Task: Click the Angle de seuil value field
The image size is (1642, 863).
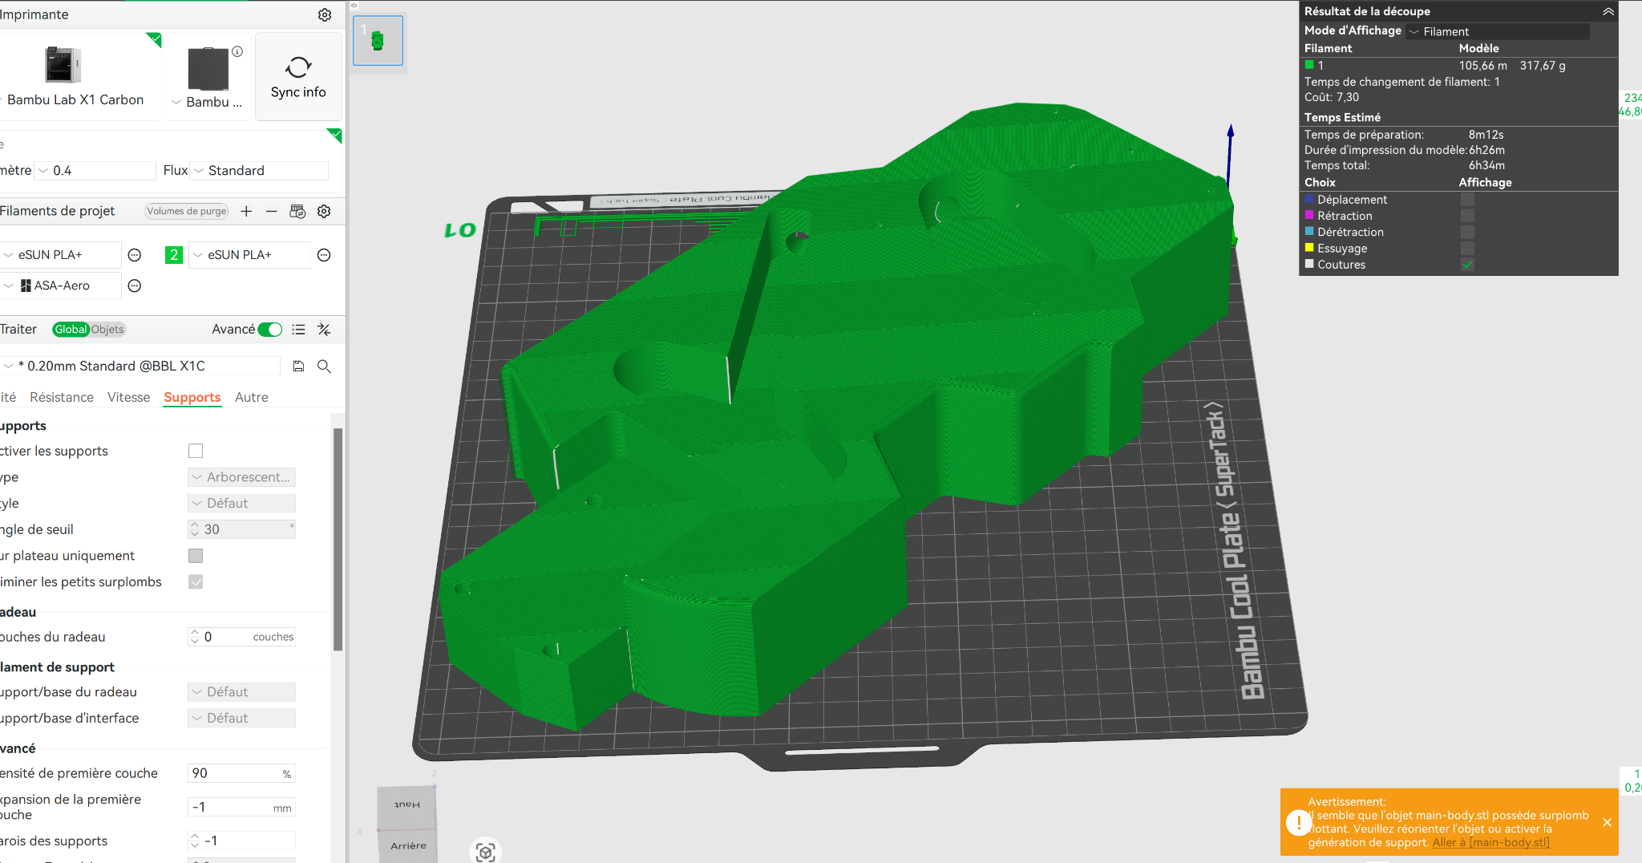Action: coord(241,529)
